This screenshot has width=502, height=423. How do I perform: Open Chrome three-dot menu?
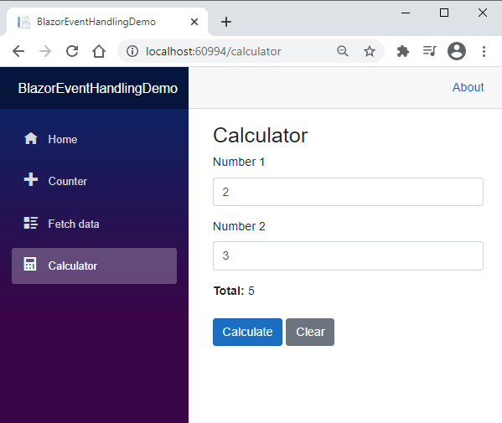point(484,51)
